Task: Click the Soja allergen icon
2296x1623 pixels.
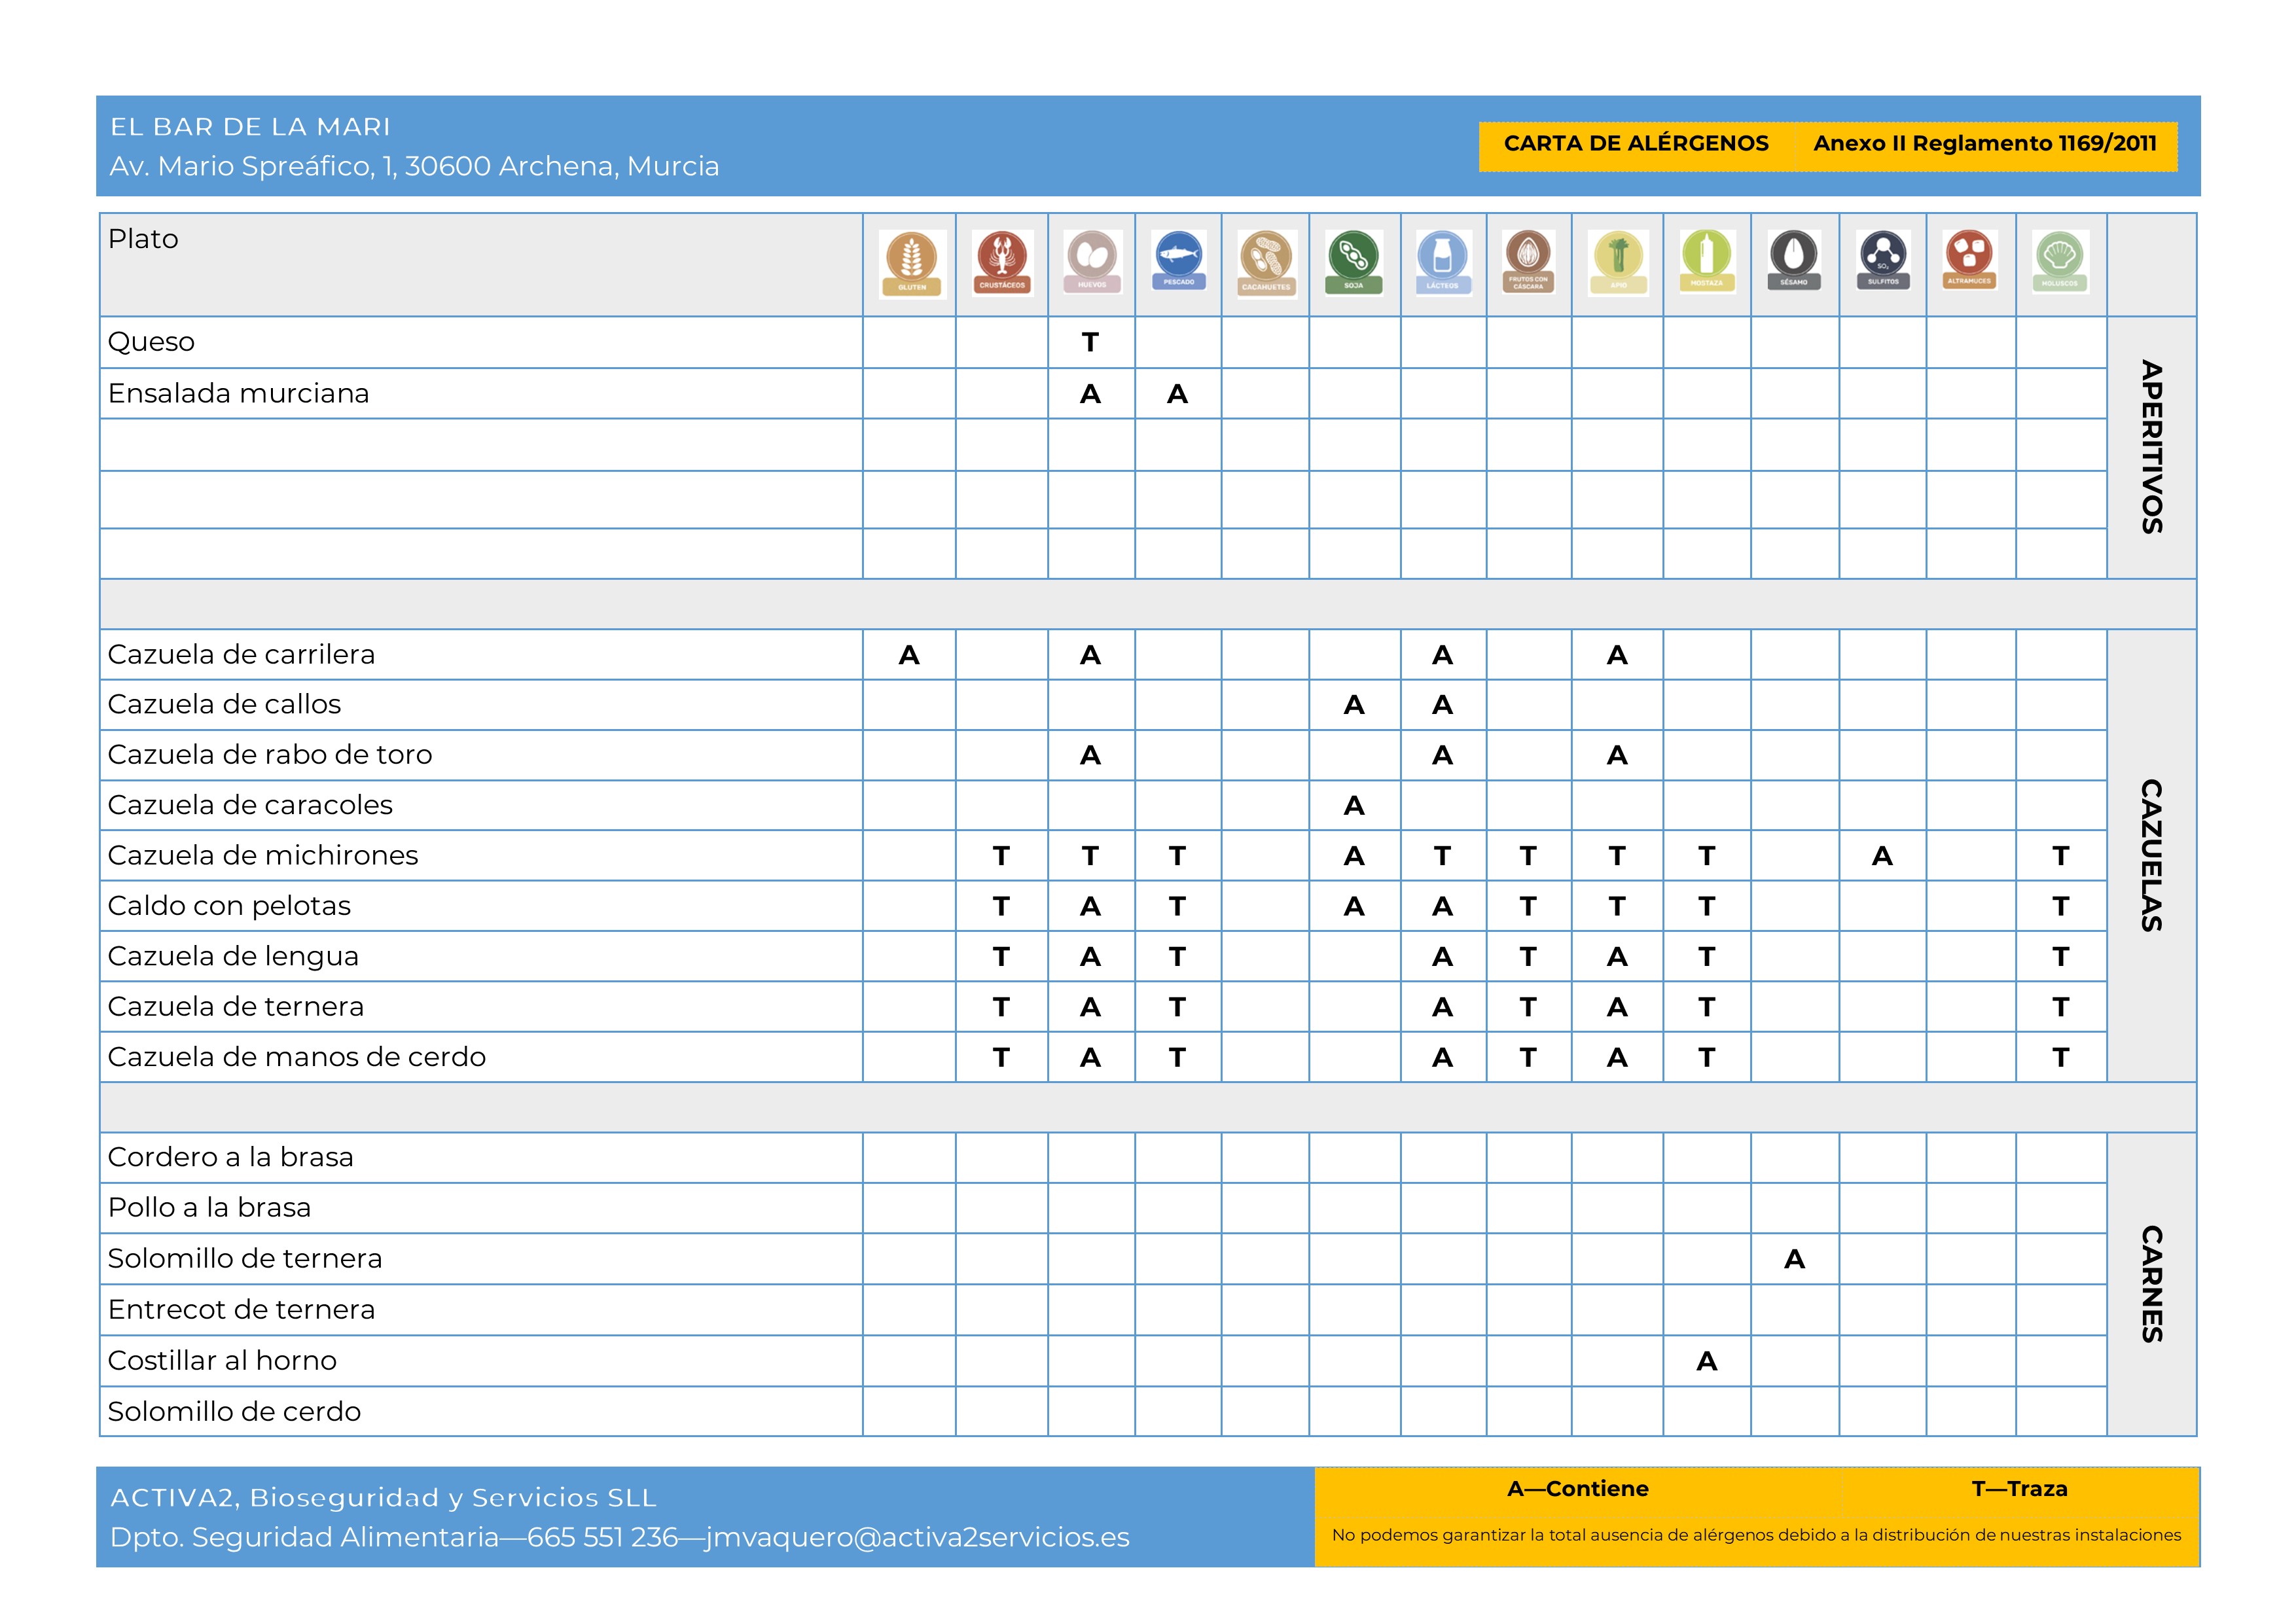Action: point(1354,263)
